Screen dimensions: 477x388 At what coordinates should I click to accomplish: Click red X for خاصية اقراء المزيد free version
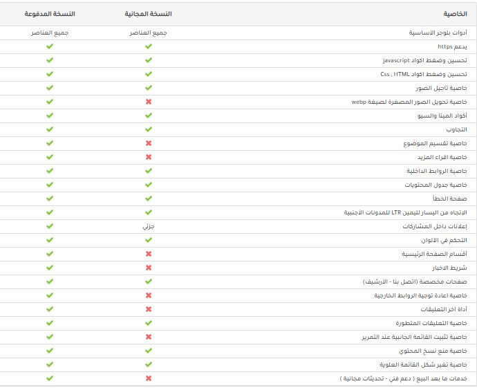point(149,157)
